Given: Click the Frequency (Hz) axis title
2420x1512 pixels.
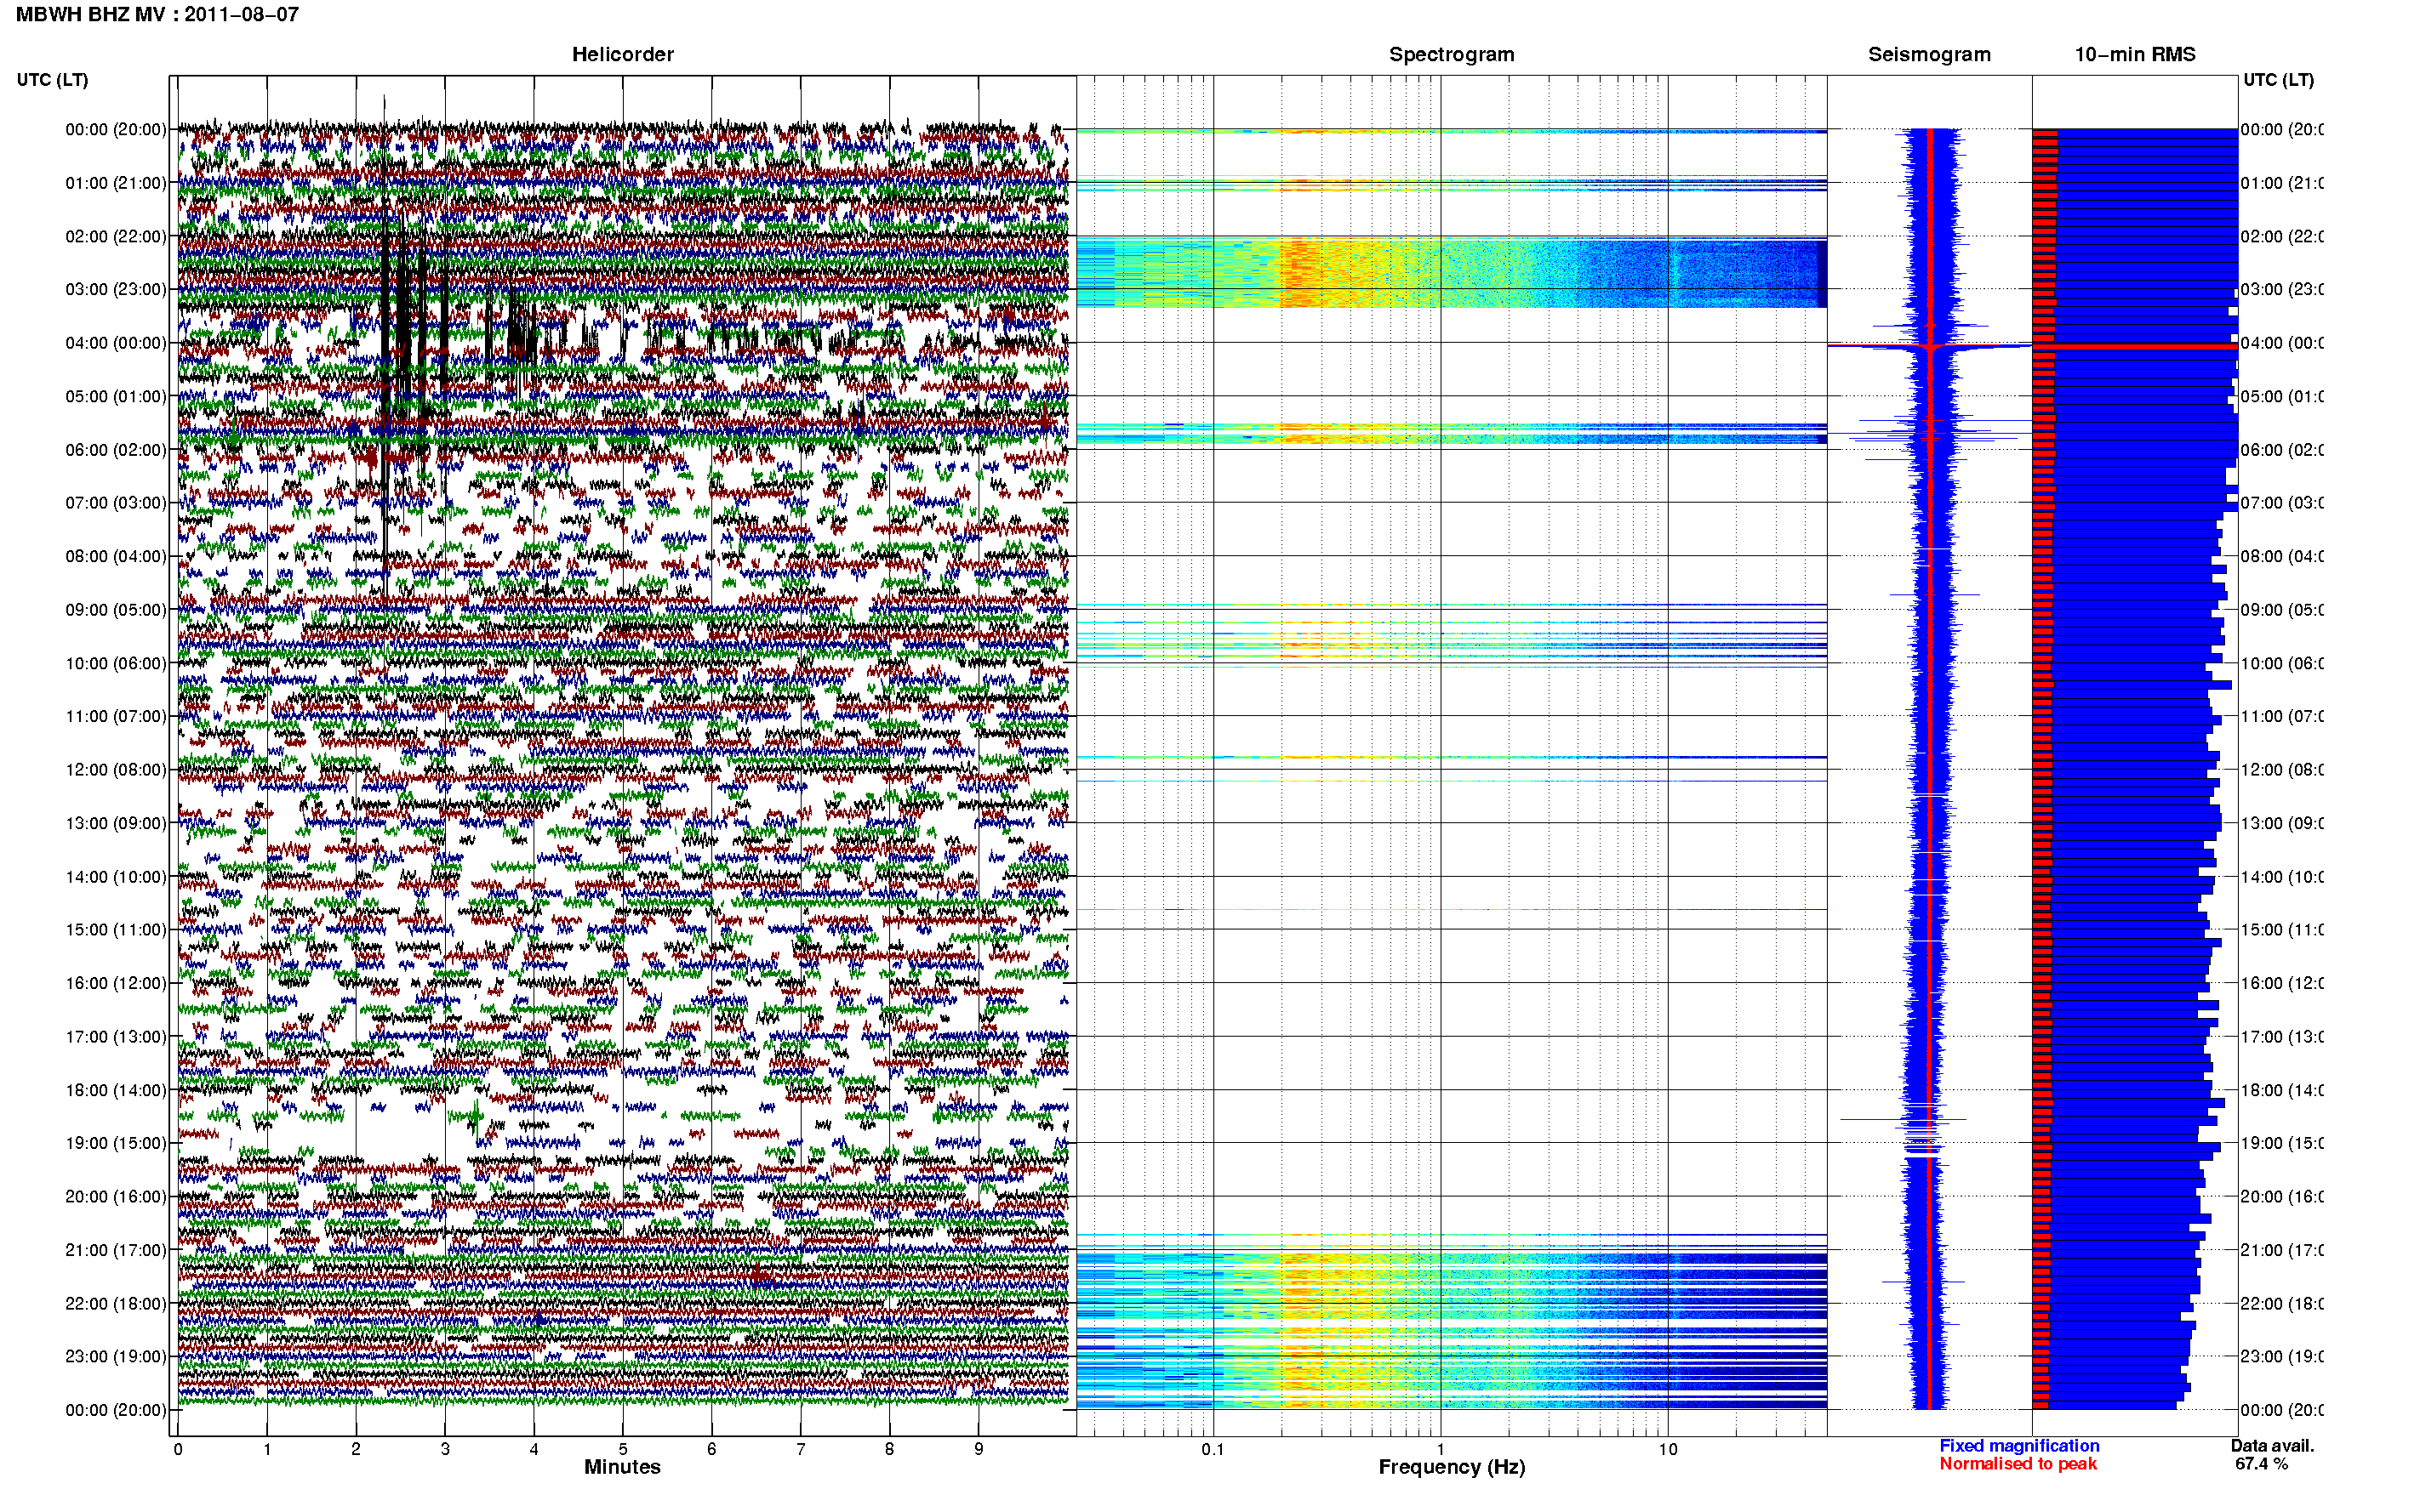Looking at the screenshot, I should coord(1452,1467).
